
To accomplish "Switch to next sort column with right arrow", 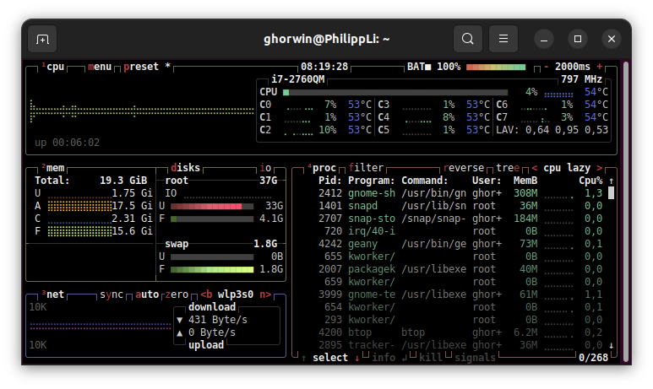I will tap(600, 168).
